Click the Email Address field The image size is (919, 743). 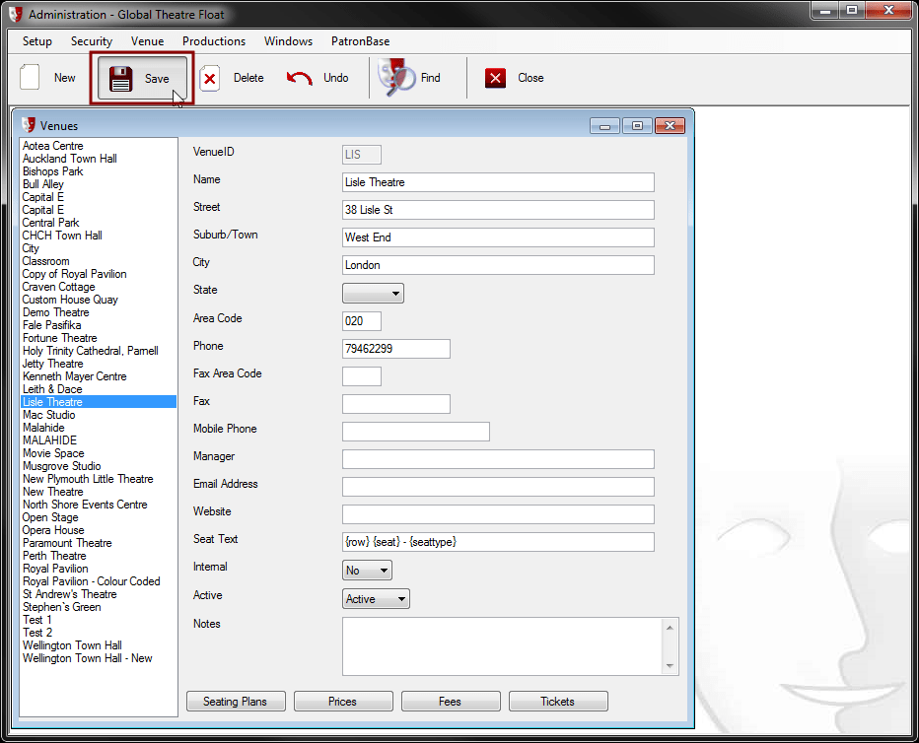click(498, 487)
